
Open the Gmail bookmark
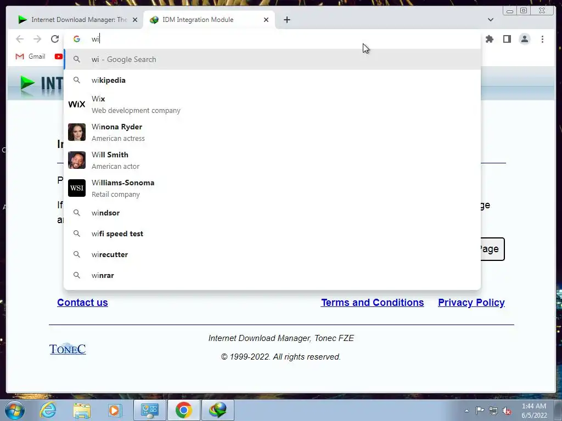(x=31, y=56)
